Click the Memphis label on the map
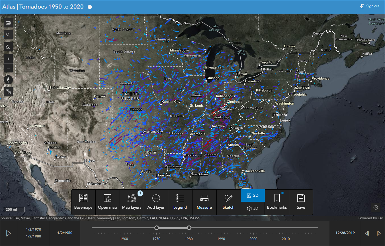The width and height of the screenshot is (385, 246). coord(198,134)
